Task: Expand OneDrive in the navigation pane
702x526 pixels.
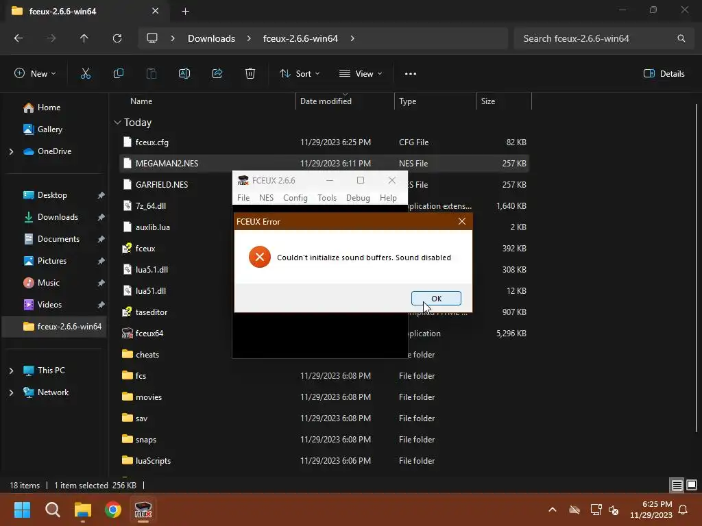Action: [11, 151]
